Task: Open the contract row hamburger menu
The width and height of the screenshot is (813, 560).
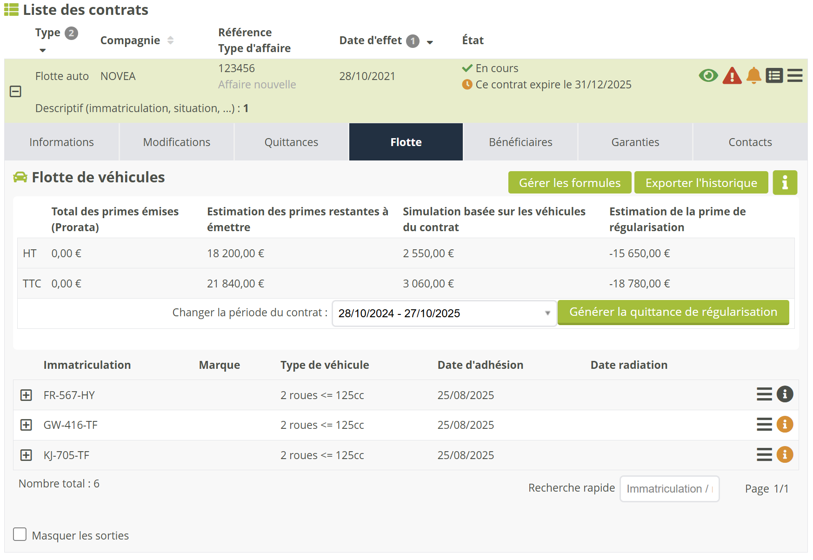Action: pos(795,75)
